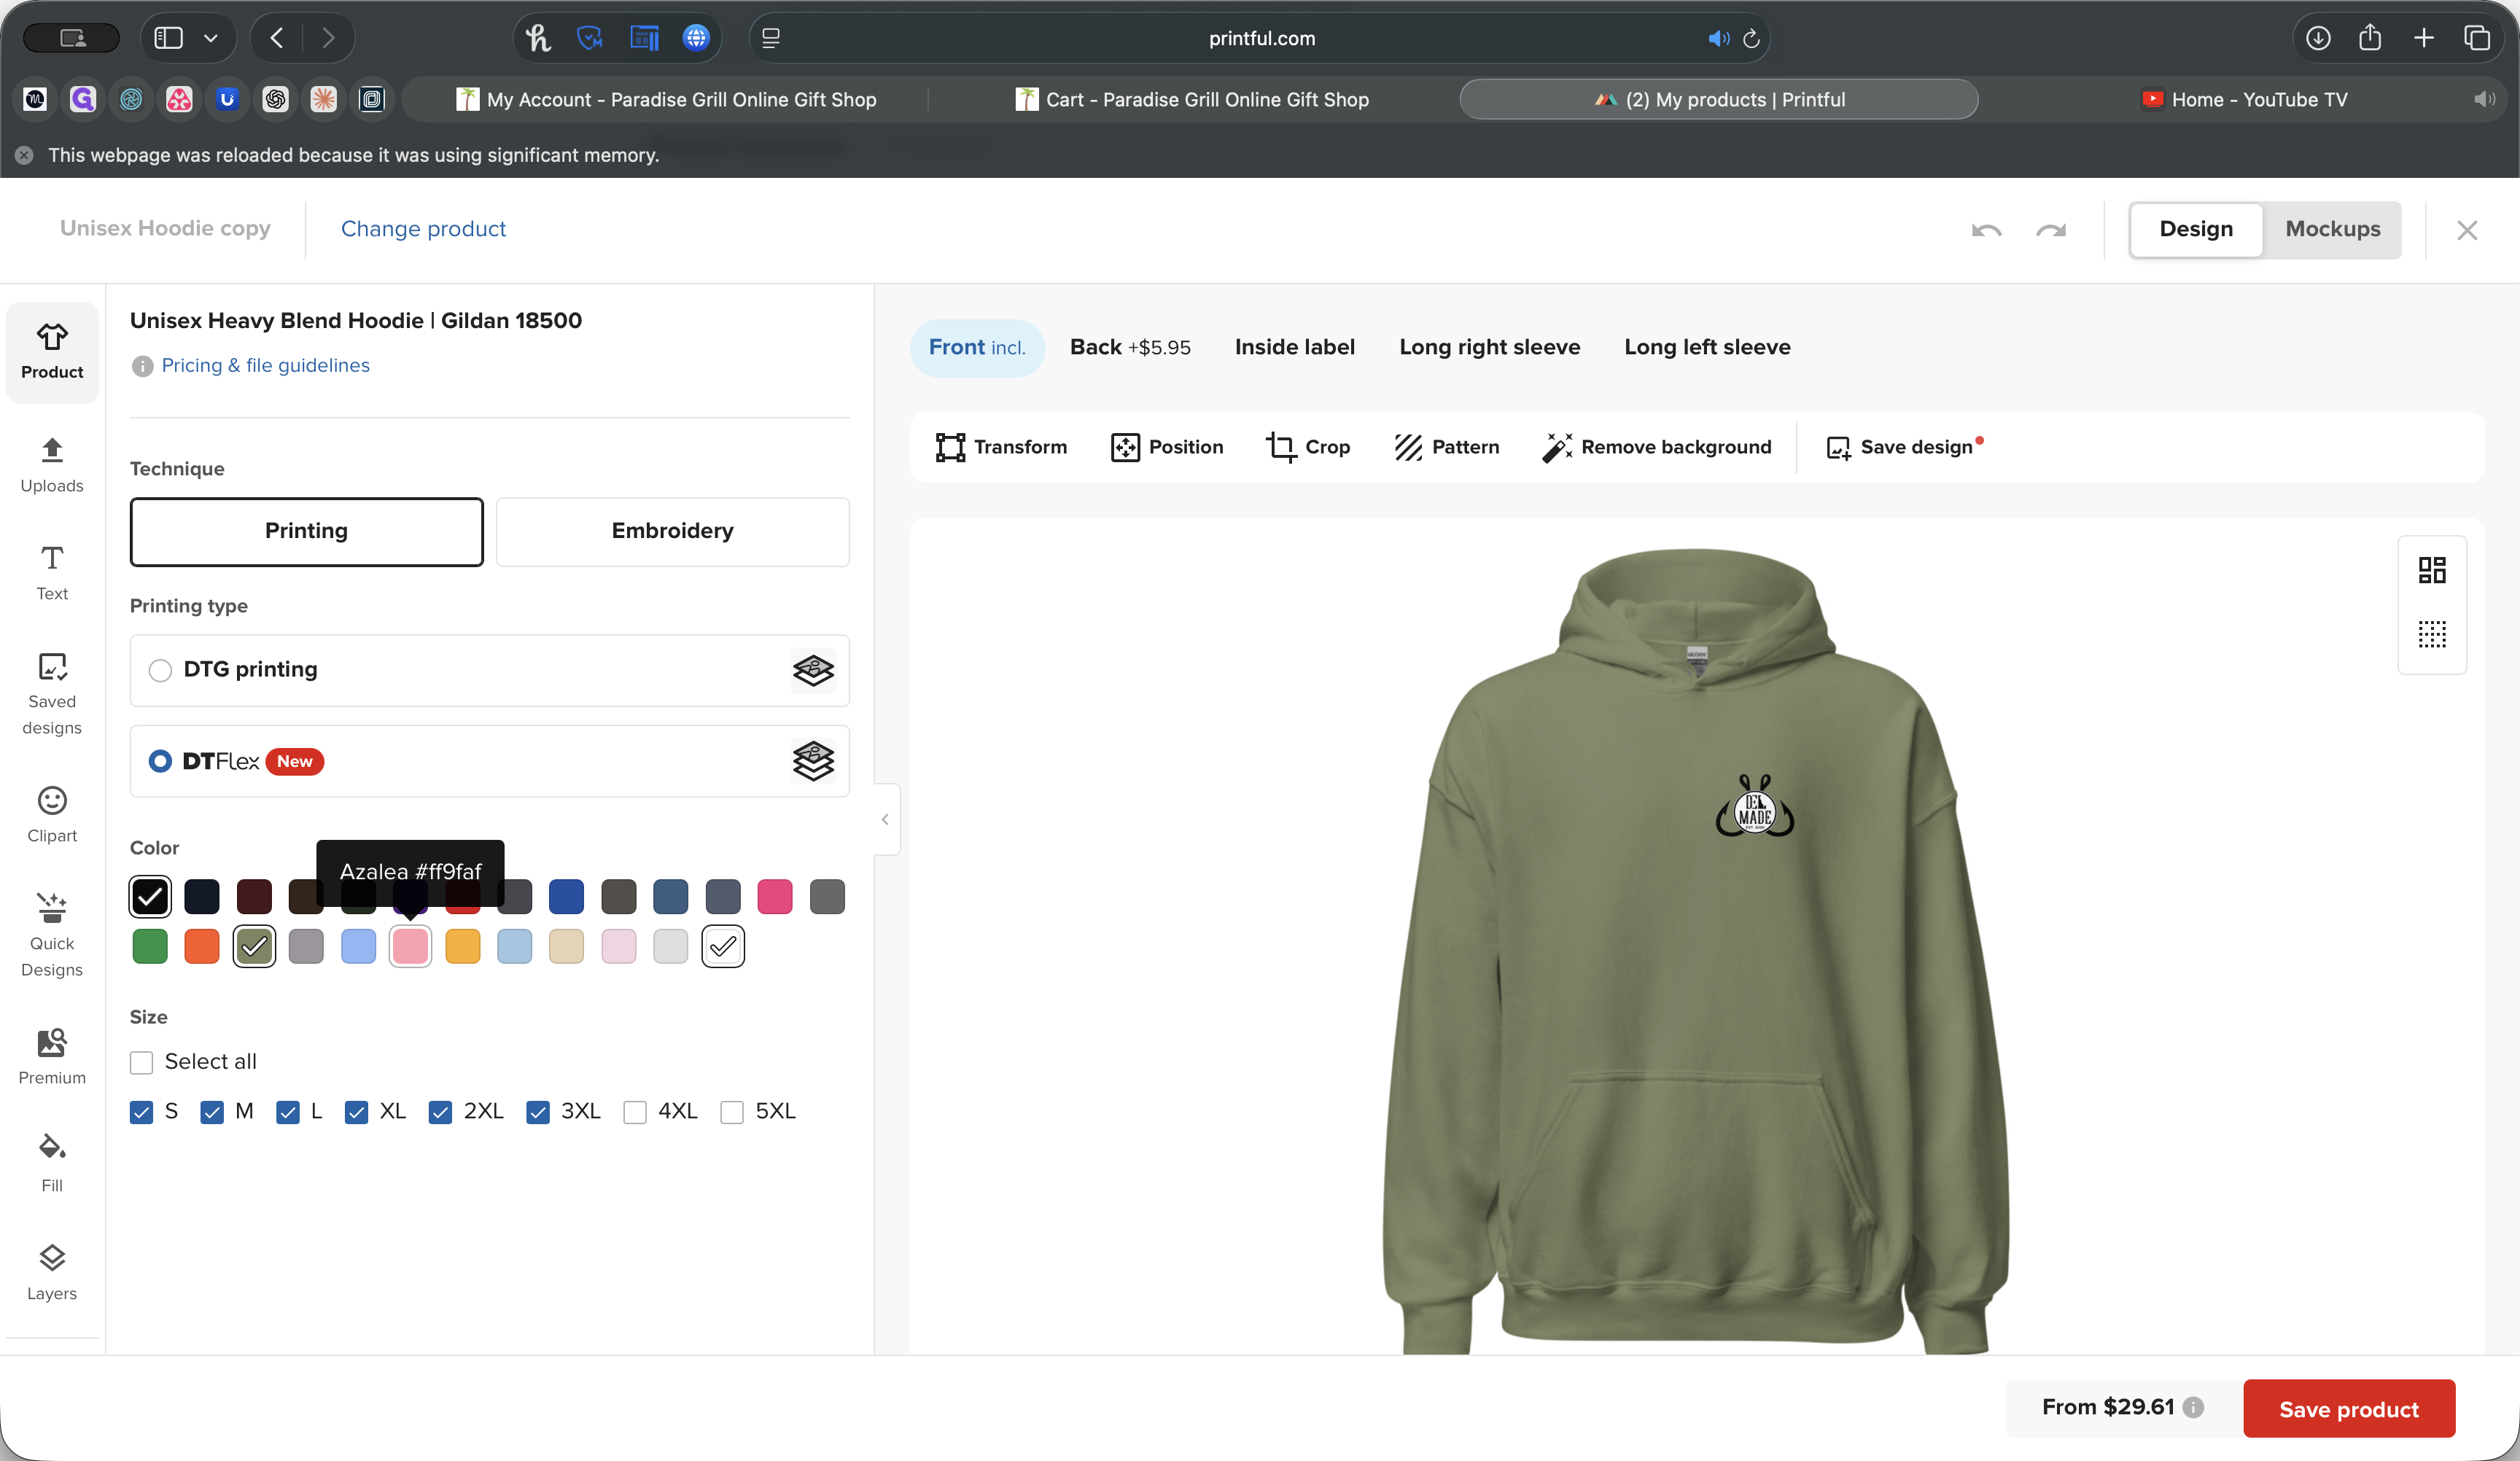This screenshot has height=1461, width=2520.
Task: Open the Clipart sidebar panel
Action: coord(52,815)
